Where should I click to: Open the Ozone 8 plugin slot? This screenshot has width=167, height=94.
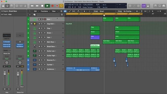click(x=20, y=45)
